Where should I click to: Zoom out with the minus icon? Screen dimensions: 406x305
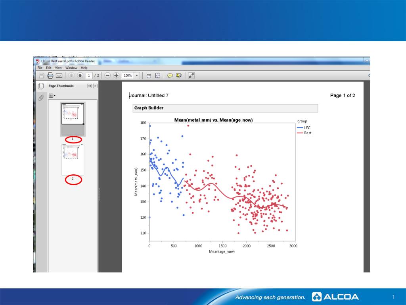coord(107,75)
